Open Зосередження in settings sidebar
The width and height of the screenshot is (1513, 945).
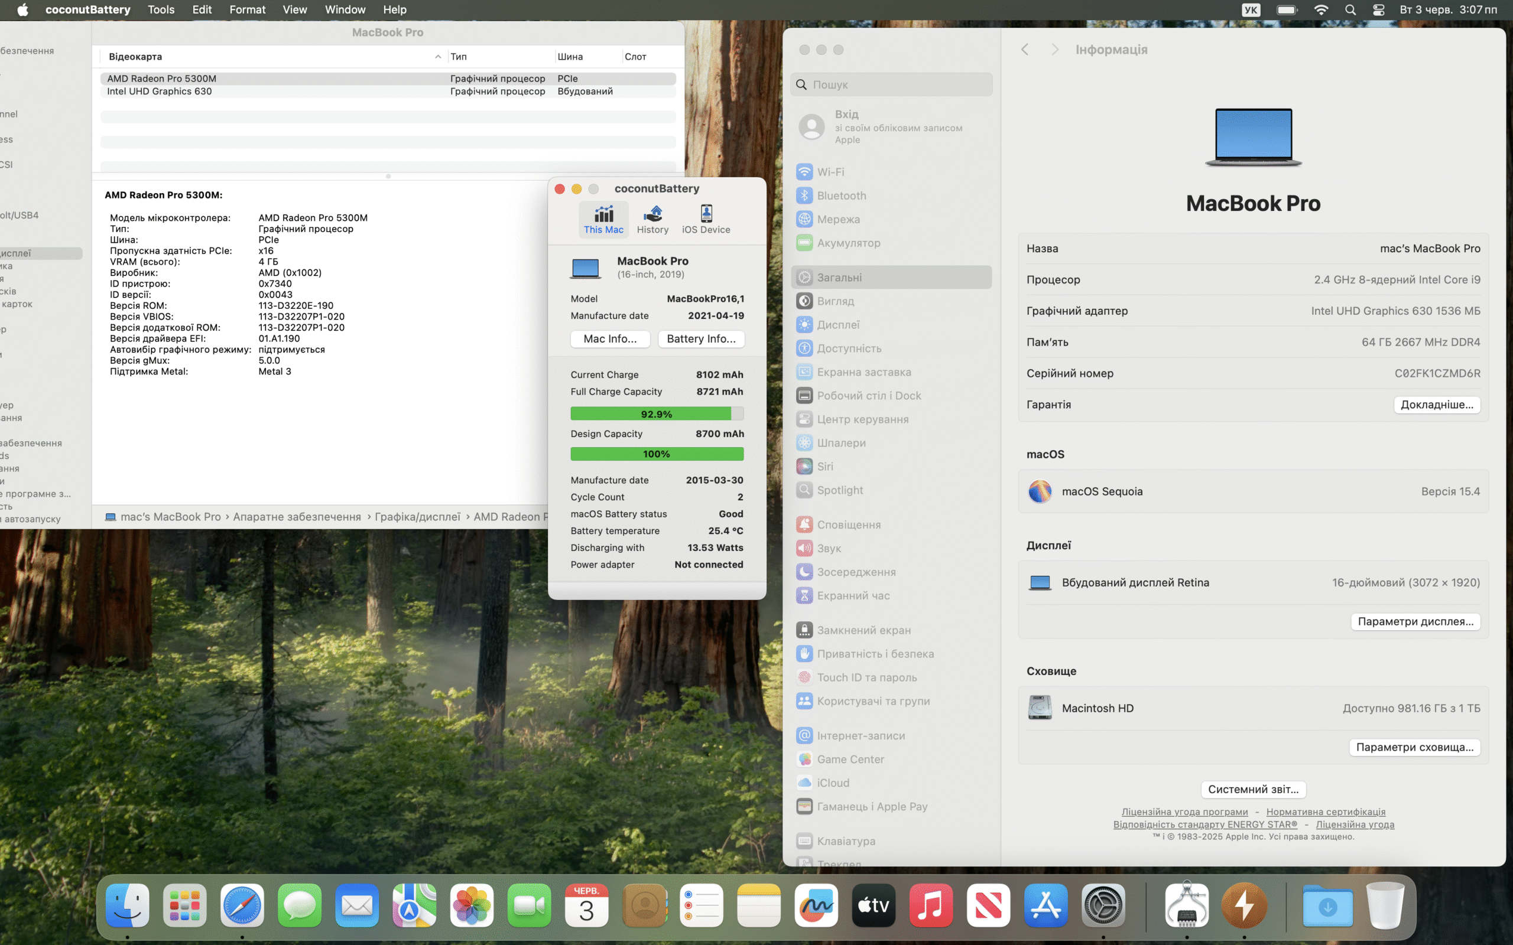coord(891,572)
